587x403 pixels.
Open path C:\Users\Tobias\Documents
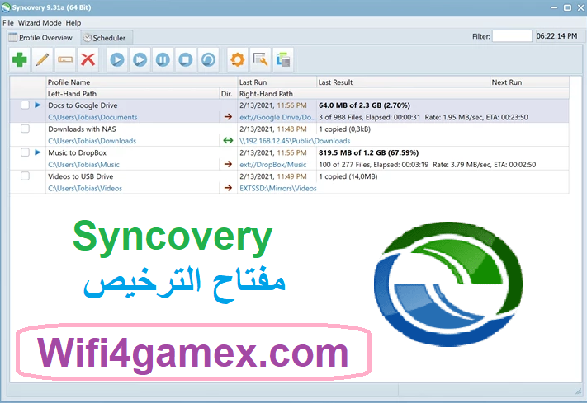[x=92, y=117]
